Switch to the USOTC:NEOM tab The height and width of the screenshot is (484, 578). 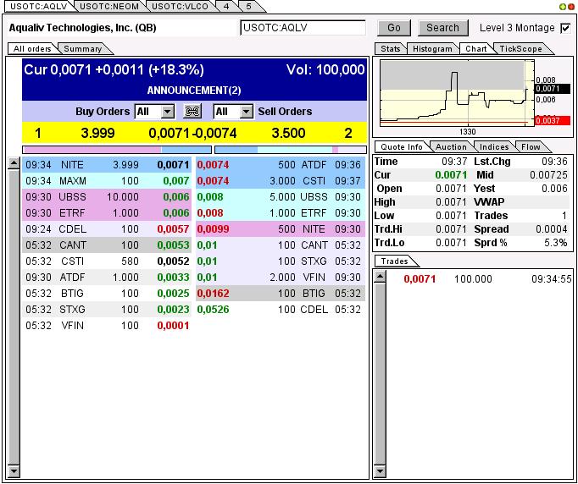pyautogui.click(x=109, y=6)
